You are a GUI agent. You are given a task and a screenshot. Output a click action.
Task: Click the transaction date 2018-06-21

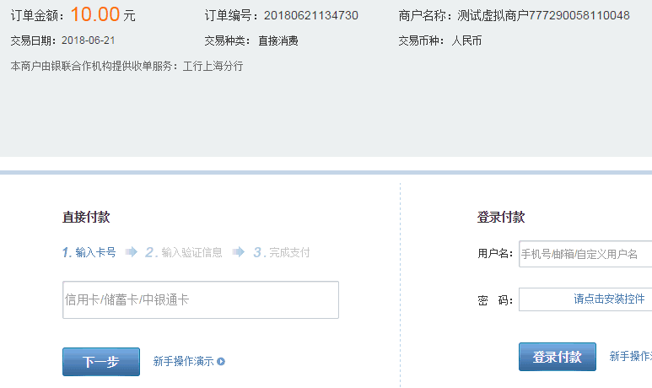point(89,40)
